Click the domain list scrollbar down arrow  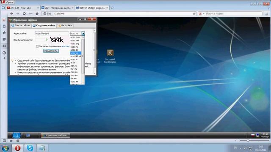83,83
